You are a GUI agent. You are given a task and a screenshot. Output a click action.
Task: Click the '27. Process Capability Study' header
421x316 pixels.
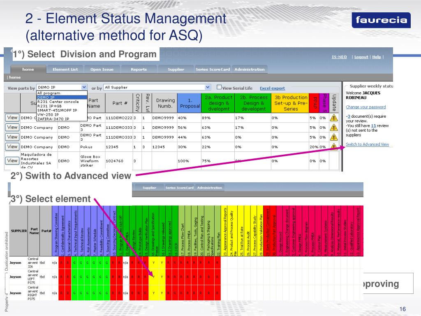pos(254,231)
